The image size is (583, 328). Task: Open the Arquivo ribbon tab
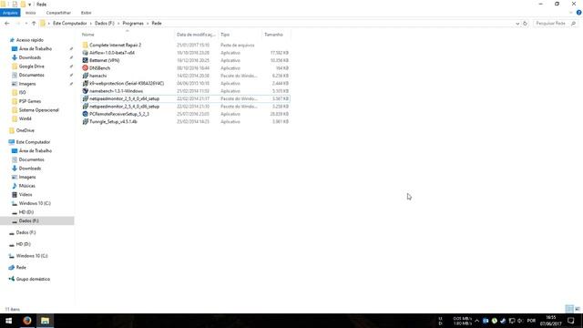[10, 13]
